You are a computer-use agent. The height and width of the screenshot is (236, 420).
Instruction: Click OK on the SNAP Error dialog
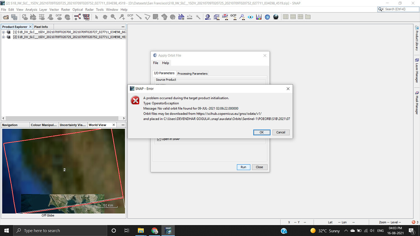click(261, 132)
